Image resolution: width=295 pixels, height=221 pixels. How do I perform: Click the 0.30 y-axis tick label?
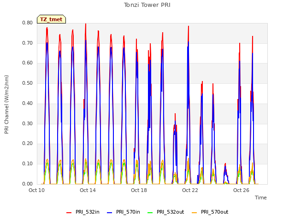(28, 123)
